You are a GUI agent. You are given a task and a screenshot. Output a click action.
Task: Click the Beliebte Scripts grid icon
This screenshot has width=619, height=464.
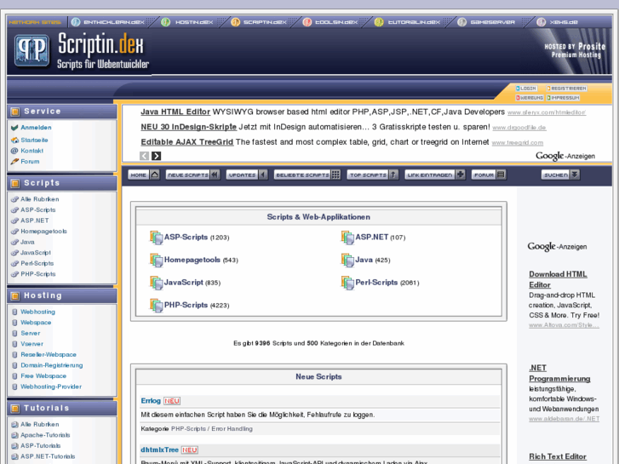pos(335,175)
